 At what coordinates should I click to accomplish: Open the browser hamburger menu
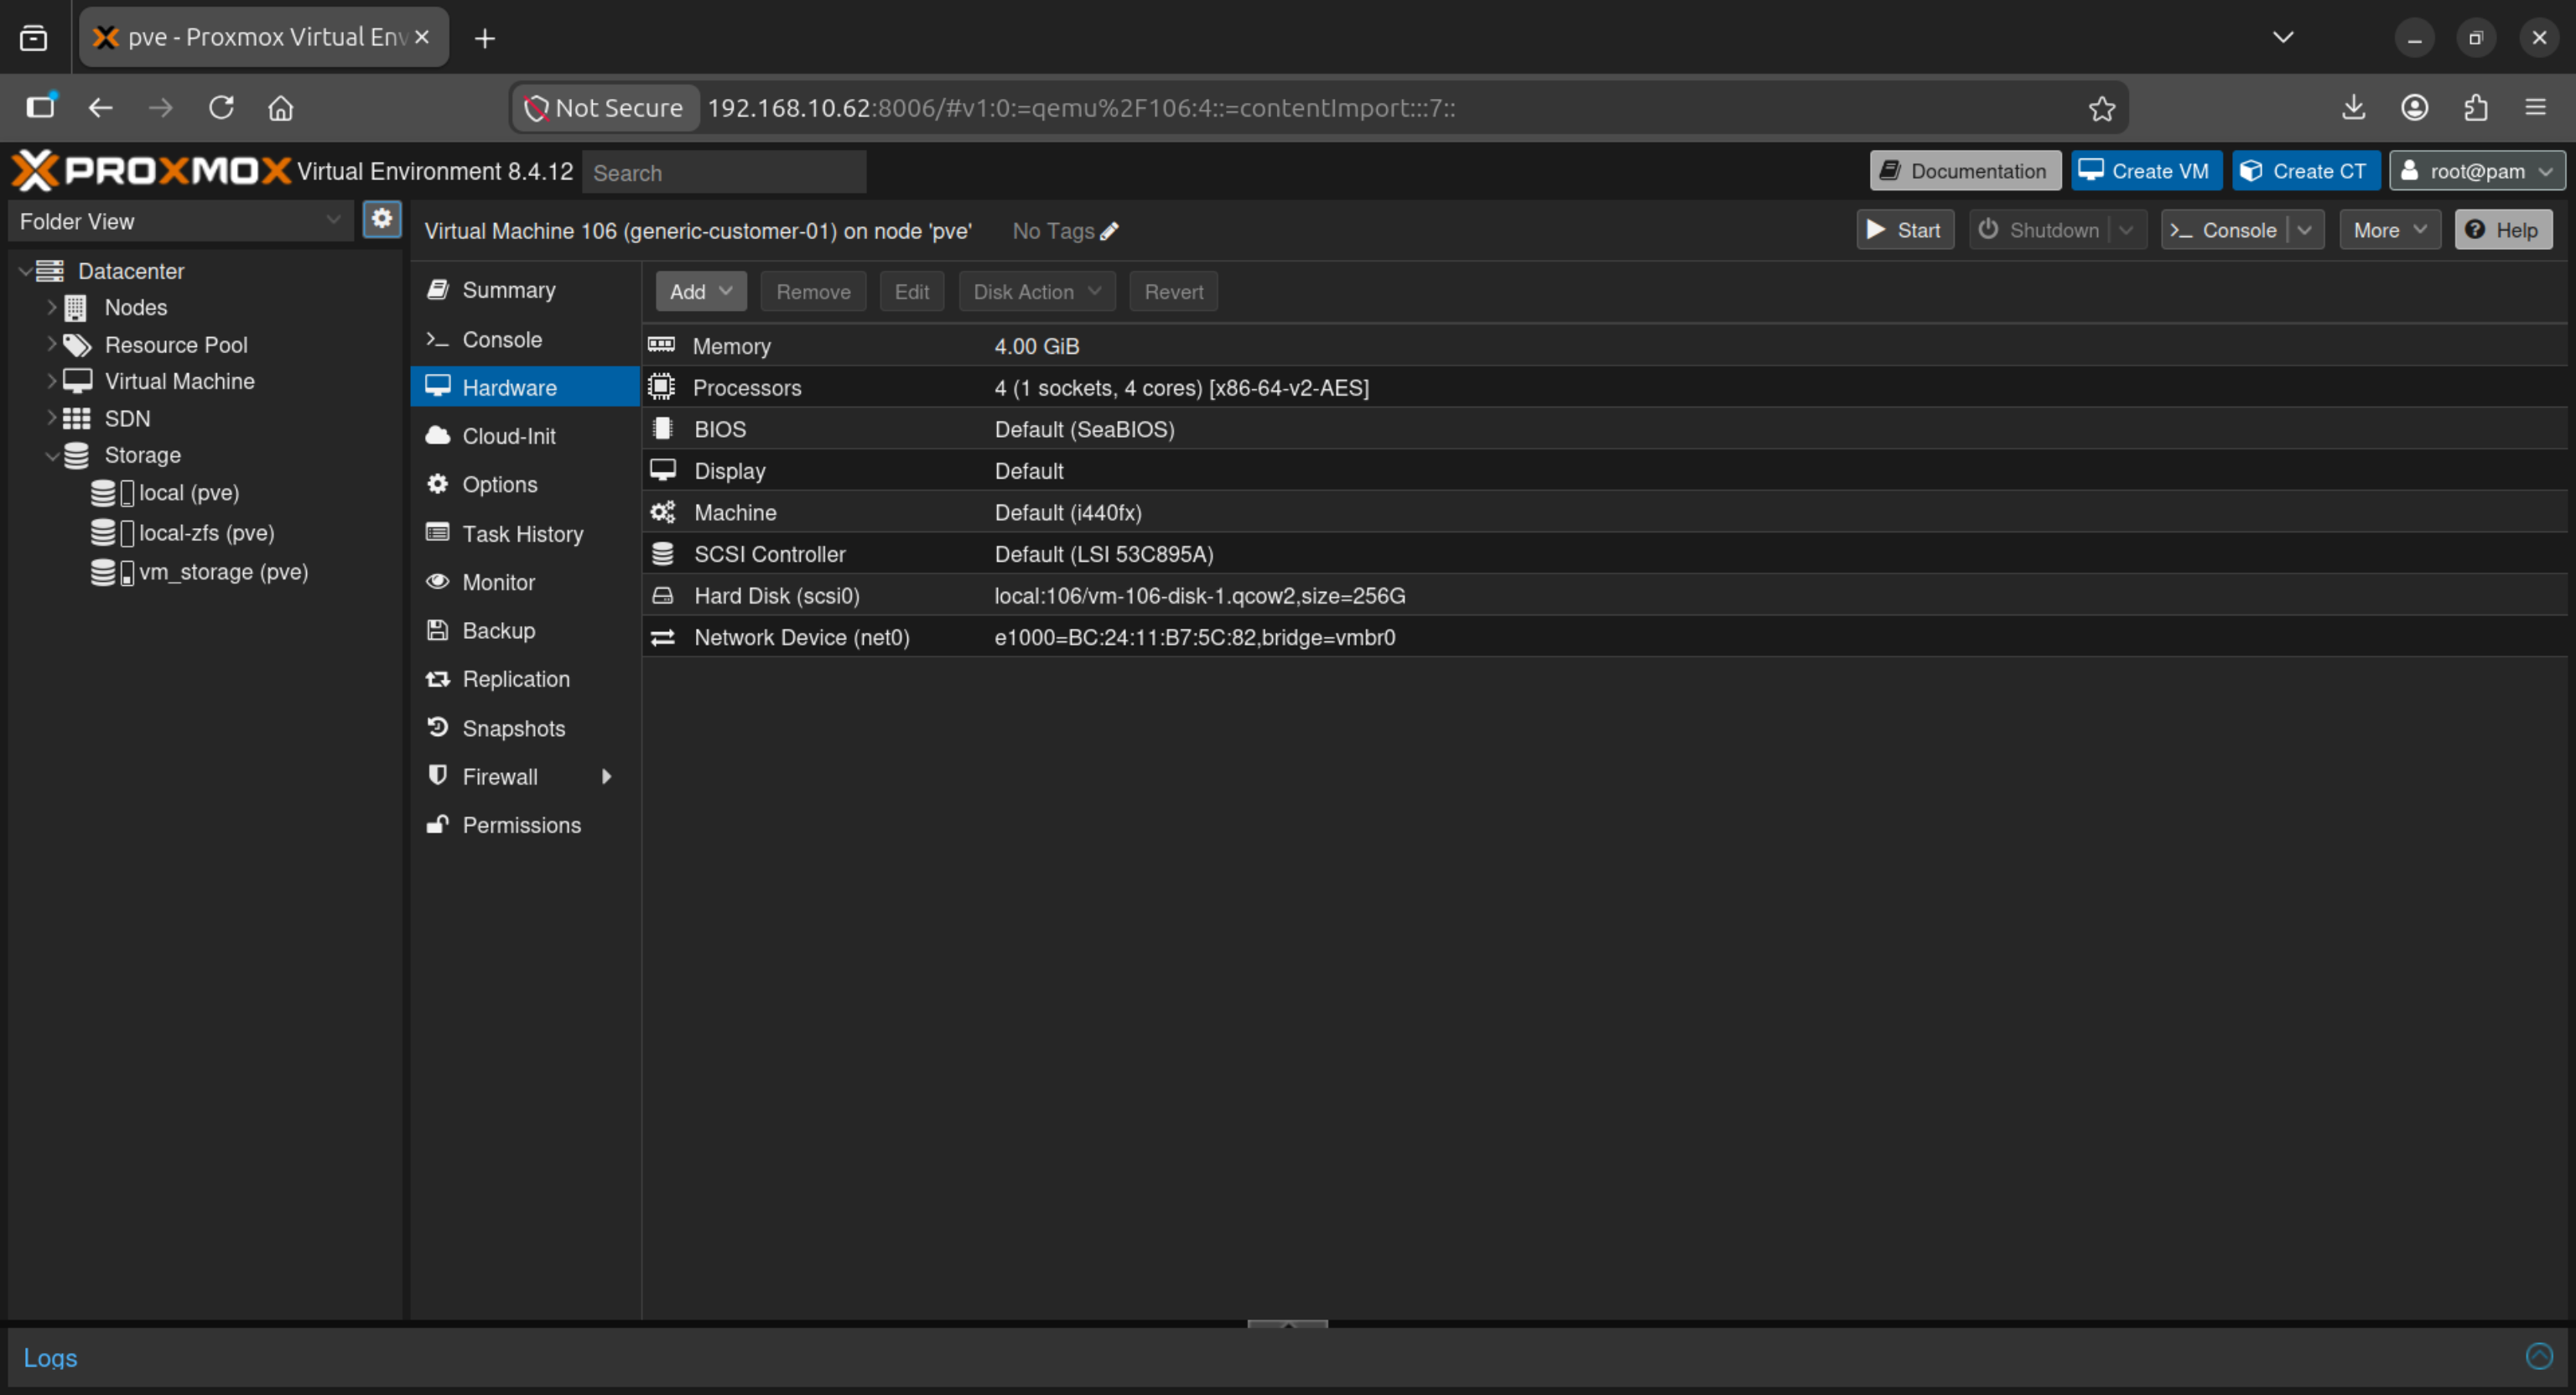click(2535, 107)
